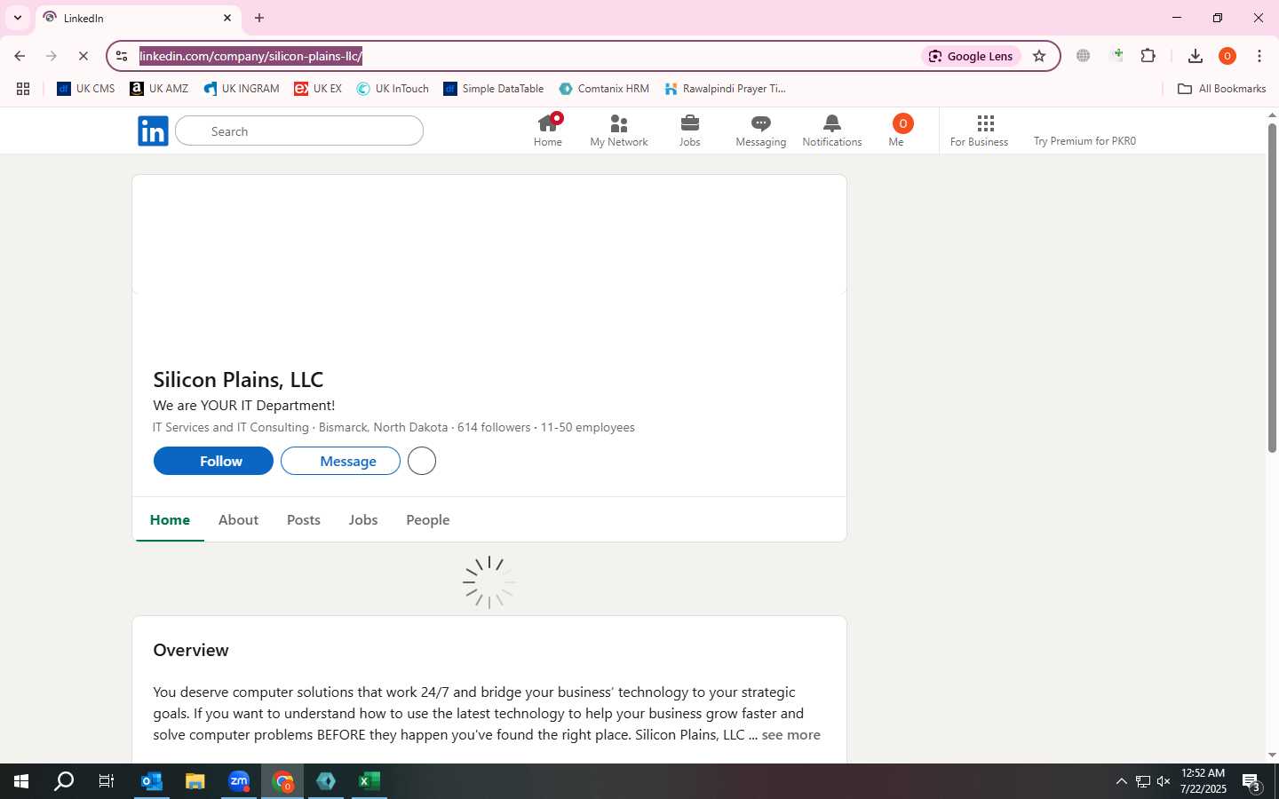Stop loading the page
Viewport: 1279px width, 799px height.
pyautogui.click(x=83, y=56)
